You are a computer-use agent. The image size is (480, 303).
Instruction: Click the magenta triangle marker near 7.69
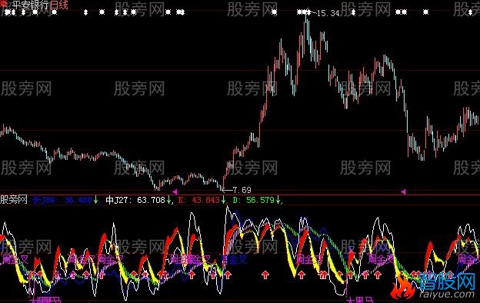point(175,192)
